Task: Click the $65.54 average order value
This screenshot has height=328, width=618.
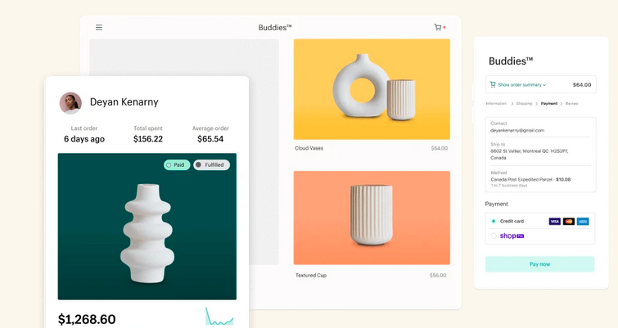Action: click(x=210, y=139)
